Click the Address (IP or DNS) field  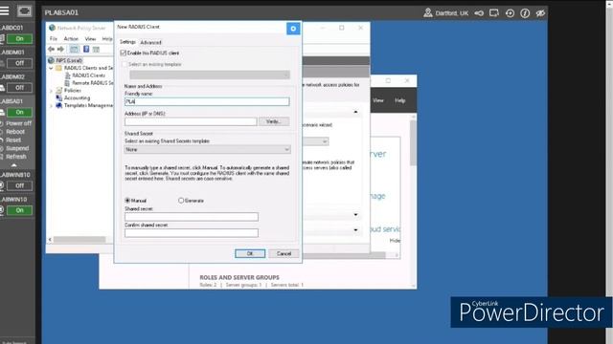pyautogui.click(x=191, y=121)
